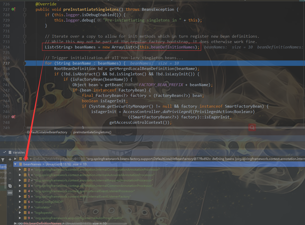Click the list icon beside Variables title
Viewport: 305px width, 225px height.
tap(10, 152)
